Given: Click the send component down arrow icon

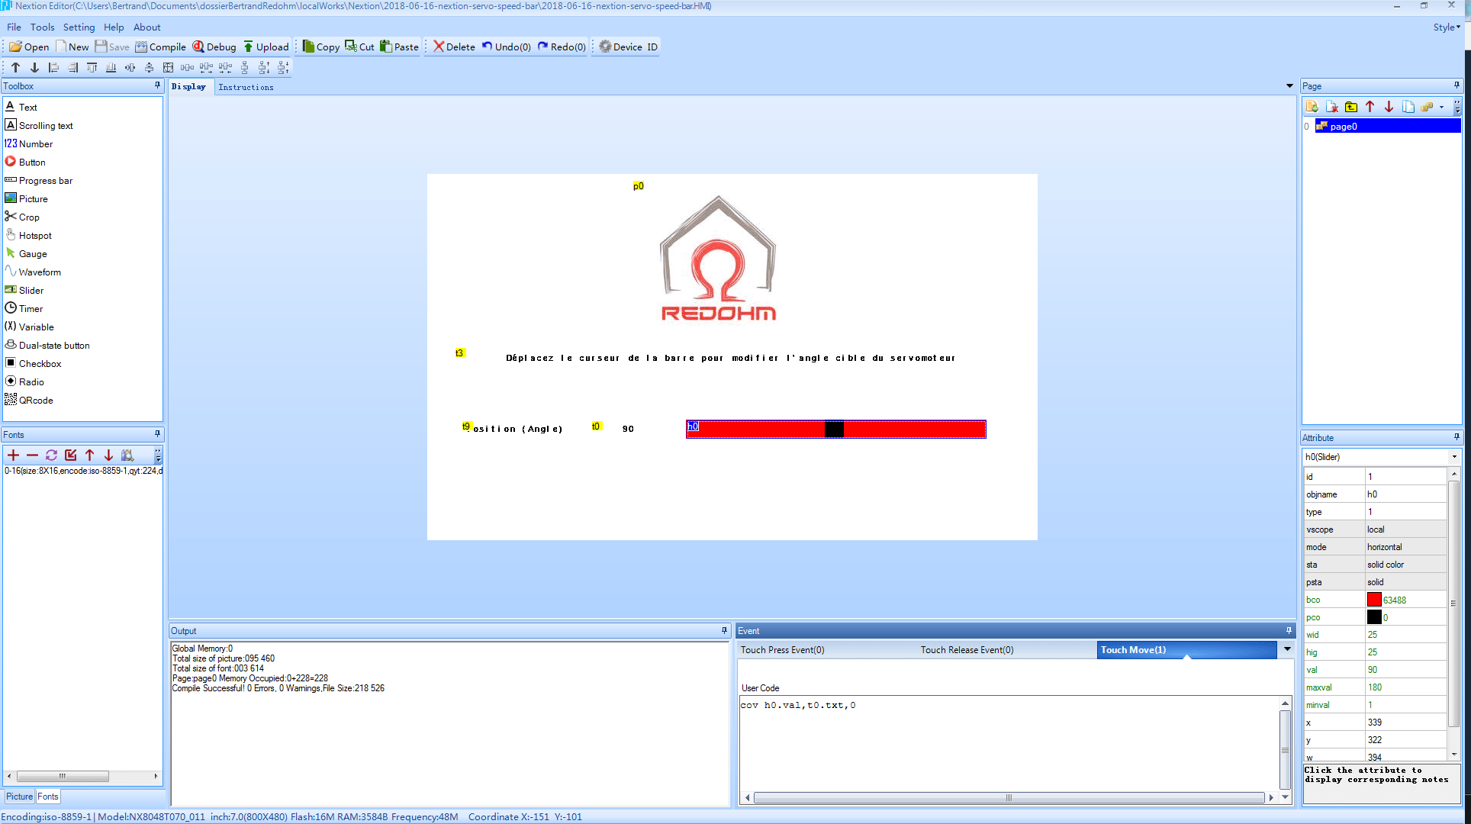Looking at the screenshot, I should click(x=34, y=67).
